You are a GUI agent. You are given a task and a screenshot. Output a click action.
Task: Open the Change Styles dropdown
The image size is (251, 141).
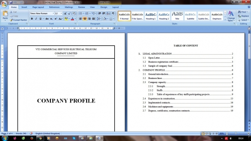231,16
